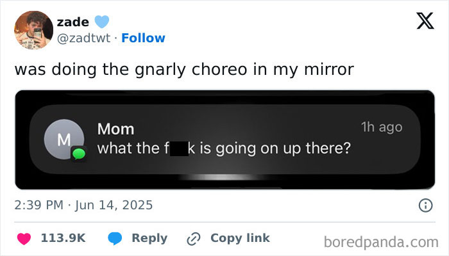Click the tweet text about gnarly choreo
The height and width of the screenshot is (256, 449).
(184, 68)
